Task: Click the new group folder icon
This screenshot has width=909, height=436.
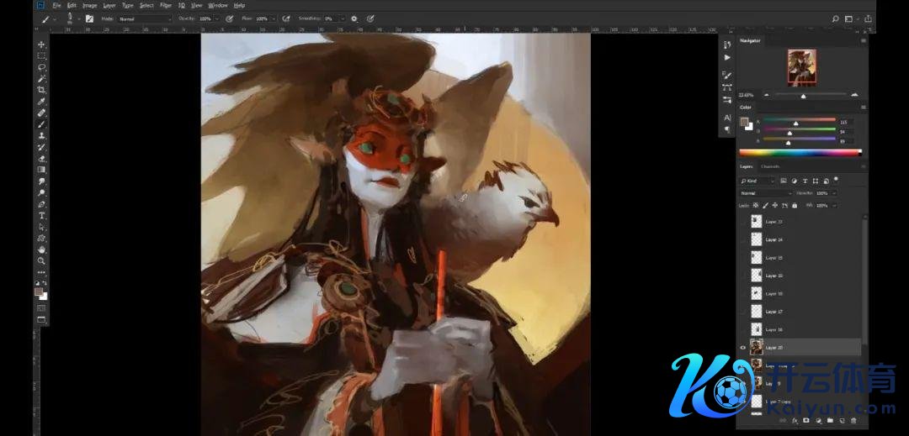Action: point(830,420)
